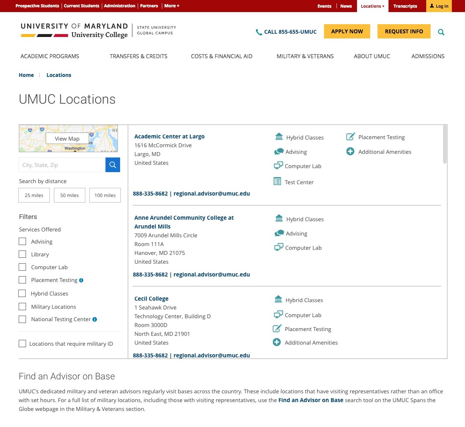Click the blue location search button

(113, 165)
